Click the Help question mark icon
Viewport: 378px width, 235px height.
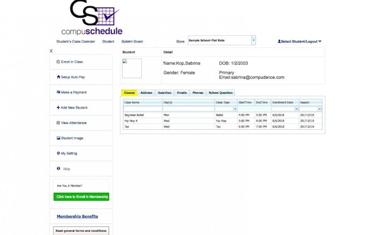pos(59,169)
